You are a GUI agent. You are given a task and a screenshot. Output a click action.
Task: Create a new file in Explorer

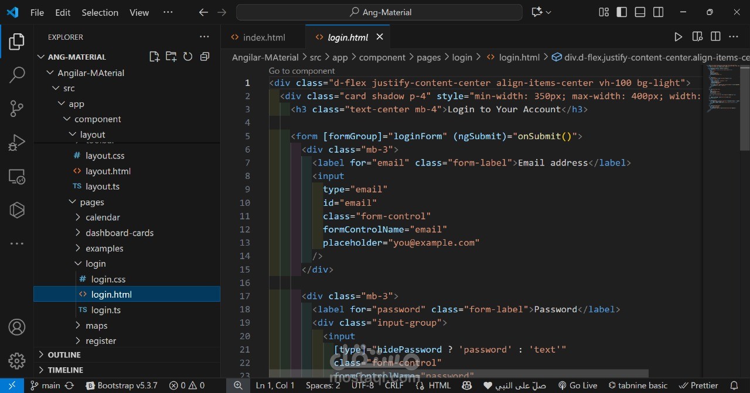point(154,57)
